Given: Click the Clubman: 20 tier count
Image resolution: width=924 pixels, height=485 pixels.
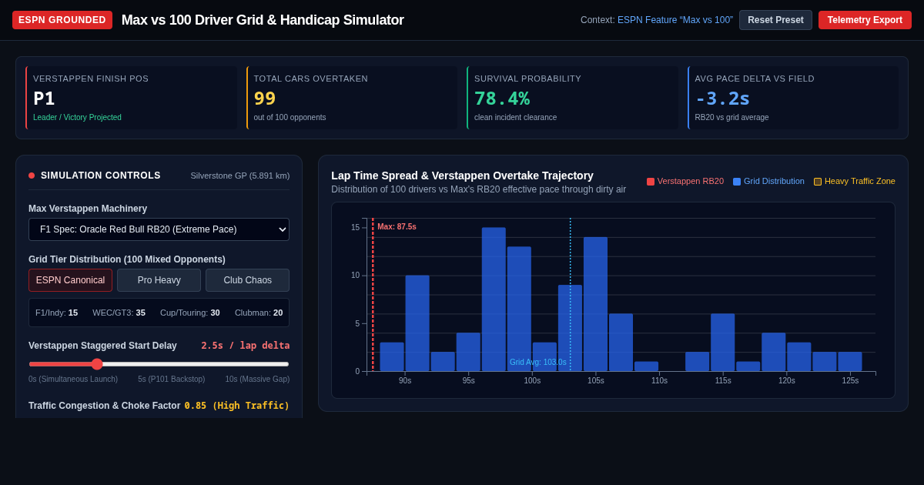Looking at the screenshot, I should (259, 313).
